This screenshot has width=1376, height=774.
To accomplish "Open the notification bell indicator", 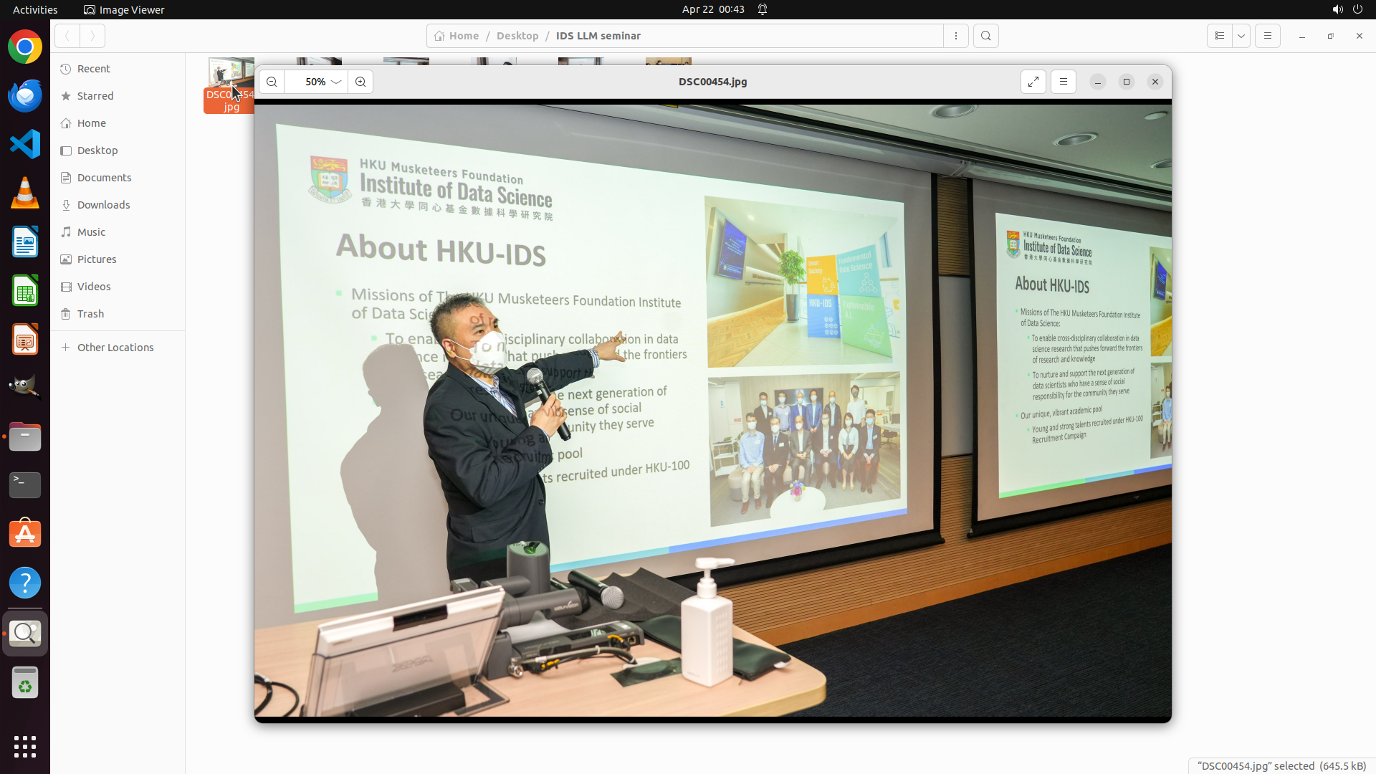I will 763,9.
